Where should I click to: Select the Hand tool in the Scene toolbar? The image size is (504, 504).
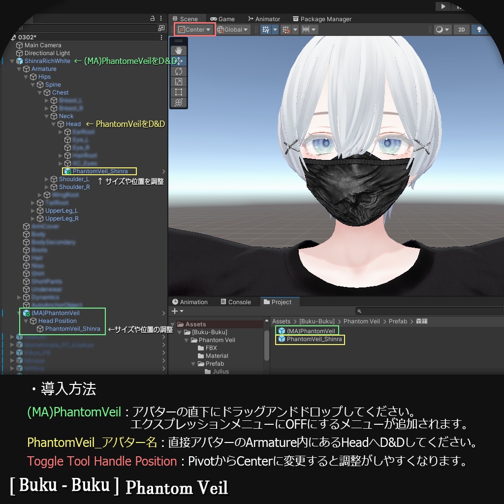point(178,50)
